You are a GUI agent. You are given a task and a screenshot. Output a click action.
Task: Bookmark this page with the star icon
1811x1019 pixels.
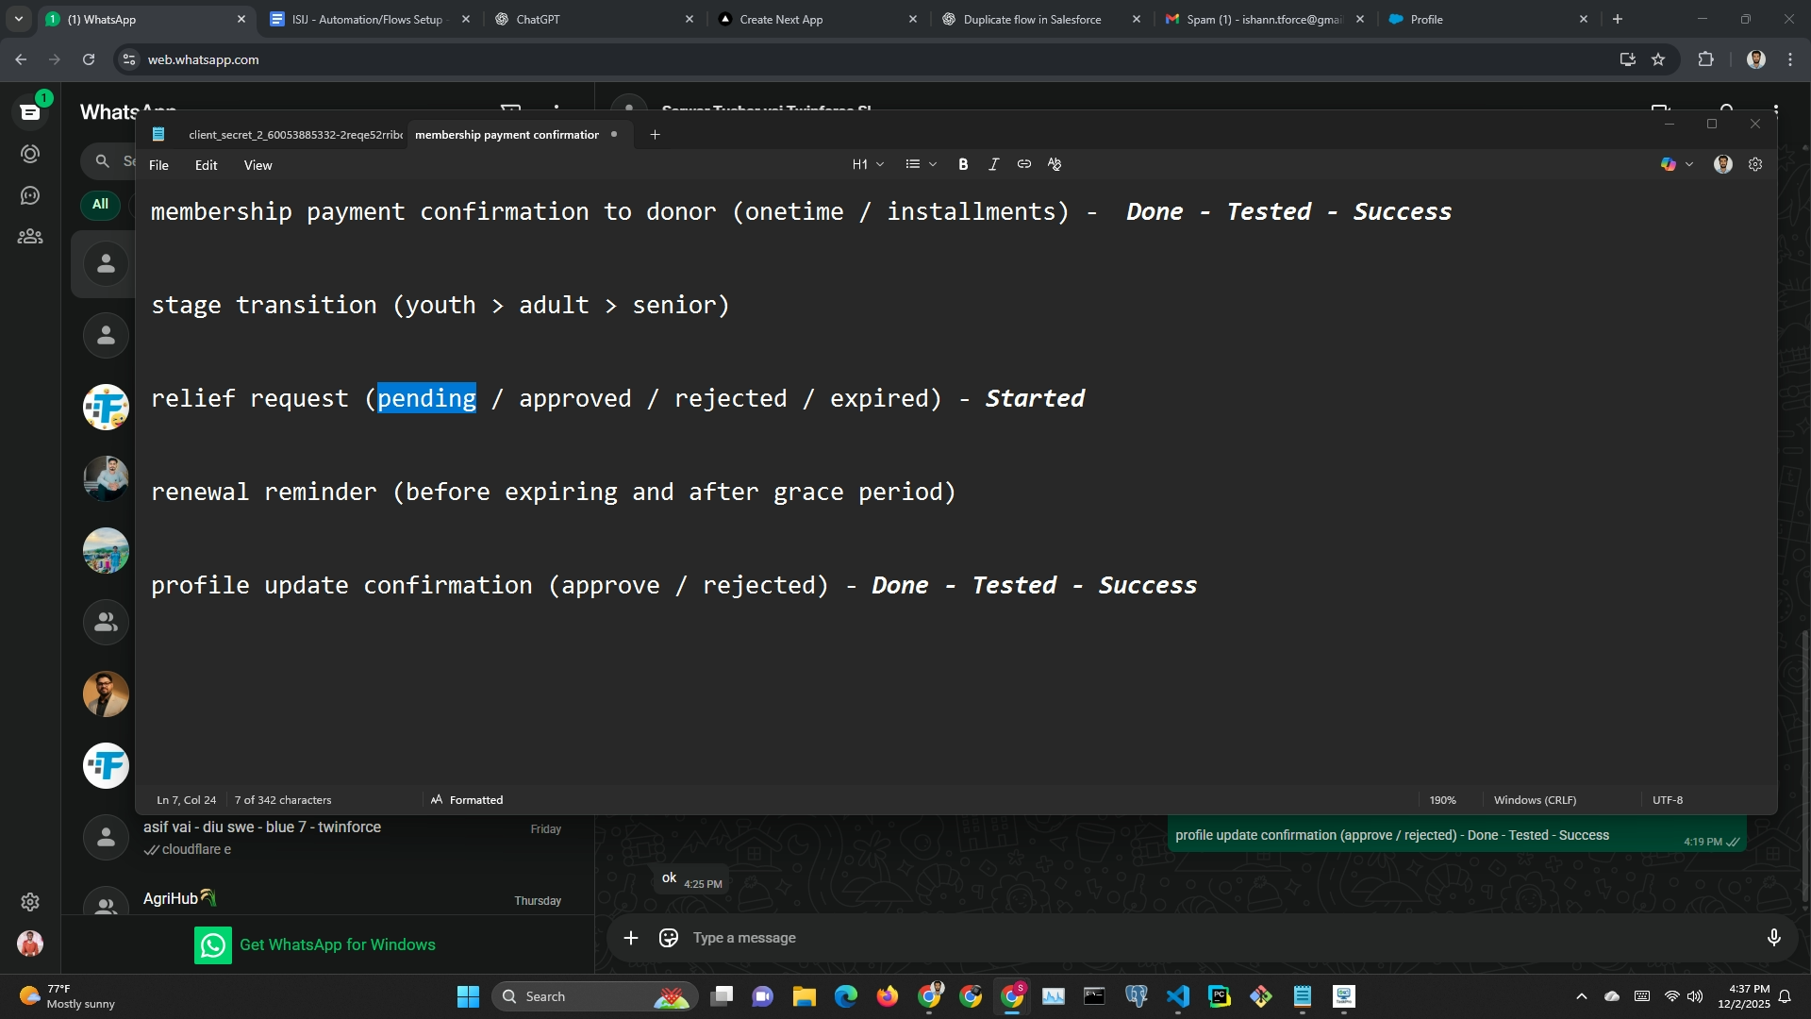(x=1658, y=59)
